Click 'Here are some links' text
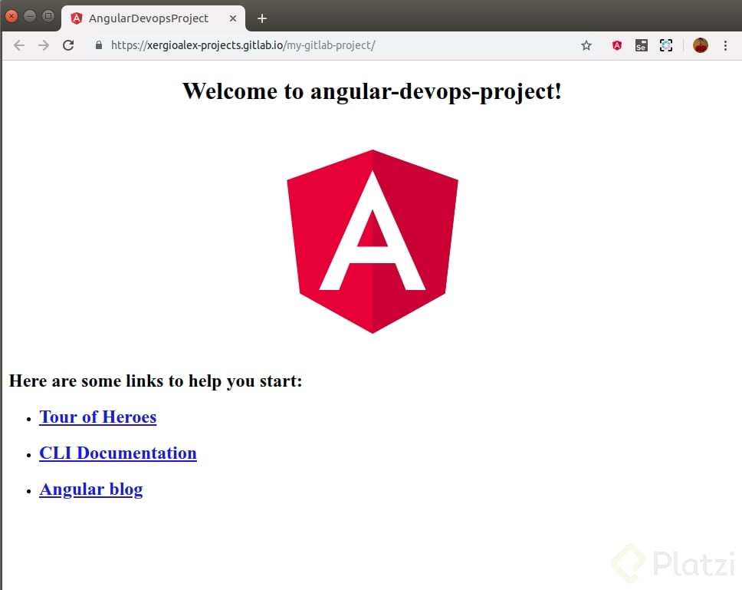The height and width of the screenshot is (590, 742). pos(155,381)
